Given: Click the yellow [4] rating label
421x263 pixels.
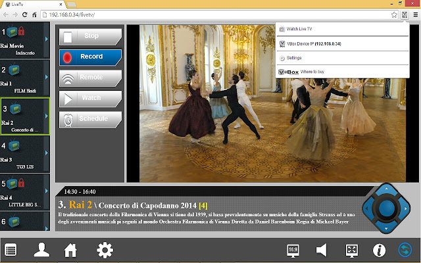Looking at the screenshot, I should [x=203, y=206].
